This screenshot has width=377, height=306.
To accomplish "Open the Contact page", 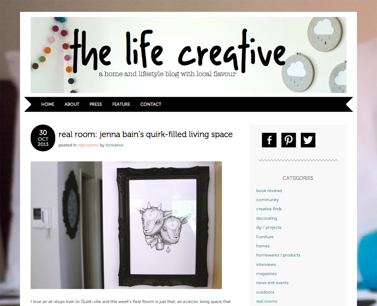I will click(x=151, y=104).
